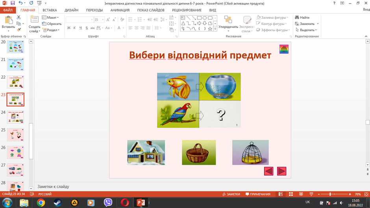The image size is (370, 208).
Task: Click Найти to find text
Action: 302,17
